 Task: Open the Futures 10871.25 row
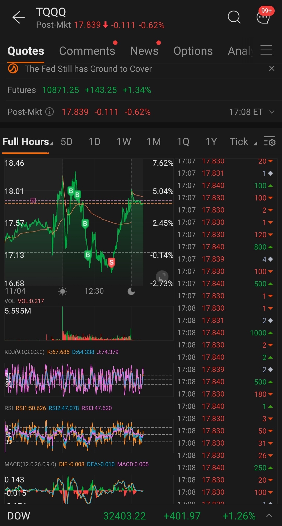141,90
